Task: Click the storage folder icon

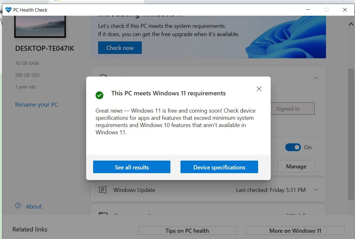Action: [x=103, y=214]
